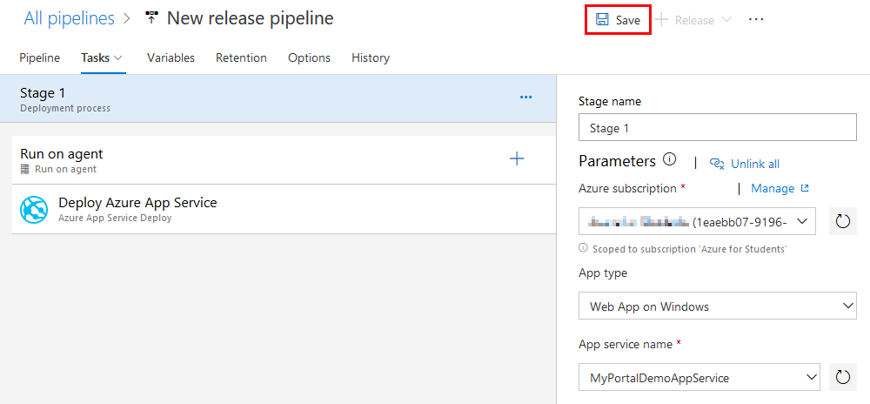Open the more actions ellipsis in header
870x404 pixels.
click(x=756, y=19)
